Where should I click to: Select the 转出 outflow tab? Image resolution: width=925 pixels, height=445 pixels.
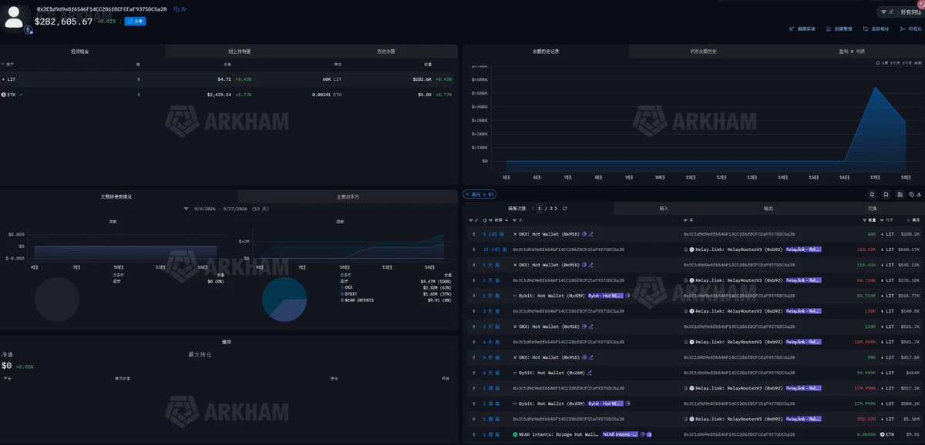[768, 208]
